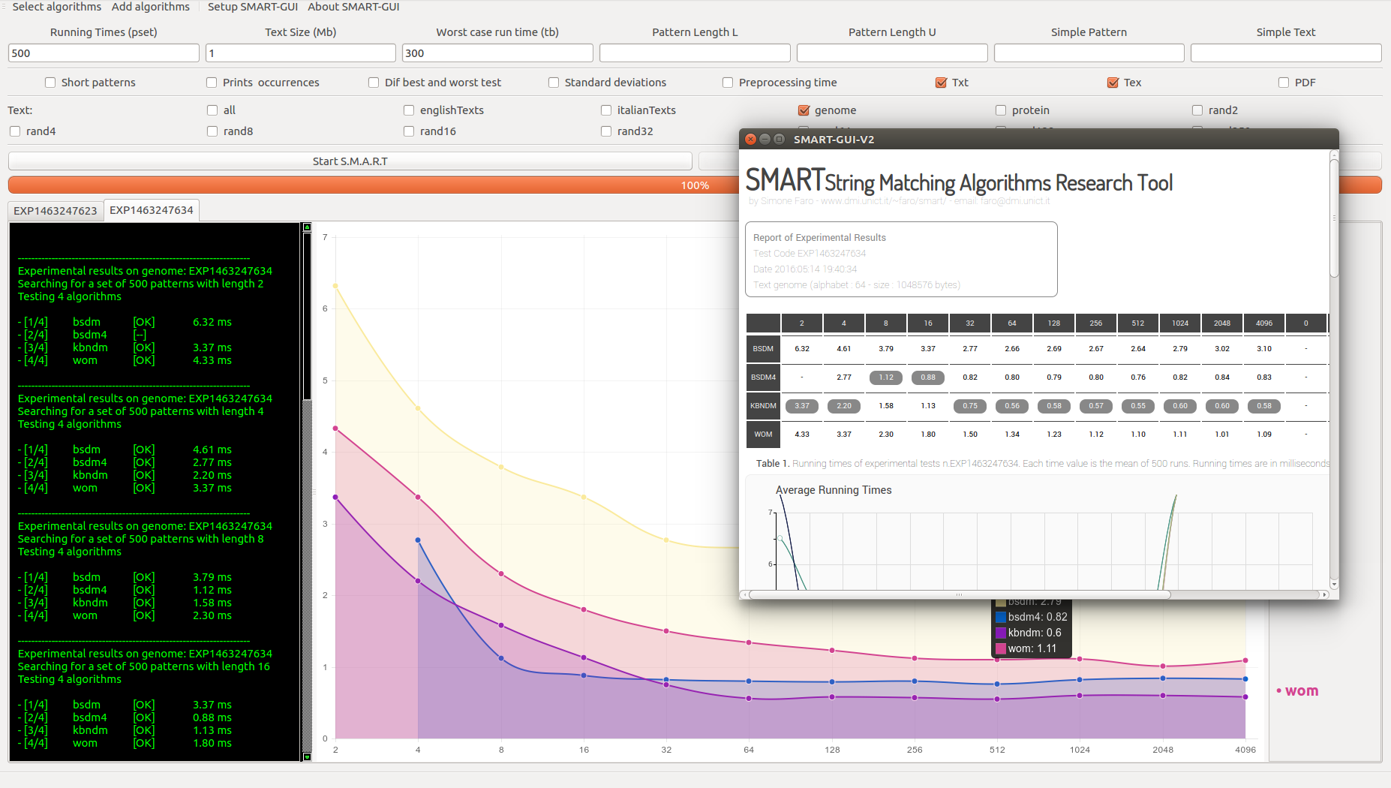Enable the Preprocessing time checkbox

(728, 83)
